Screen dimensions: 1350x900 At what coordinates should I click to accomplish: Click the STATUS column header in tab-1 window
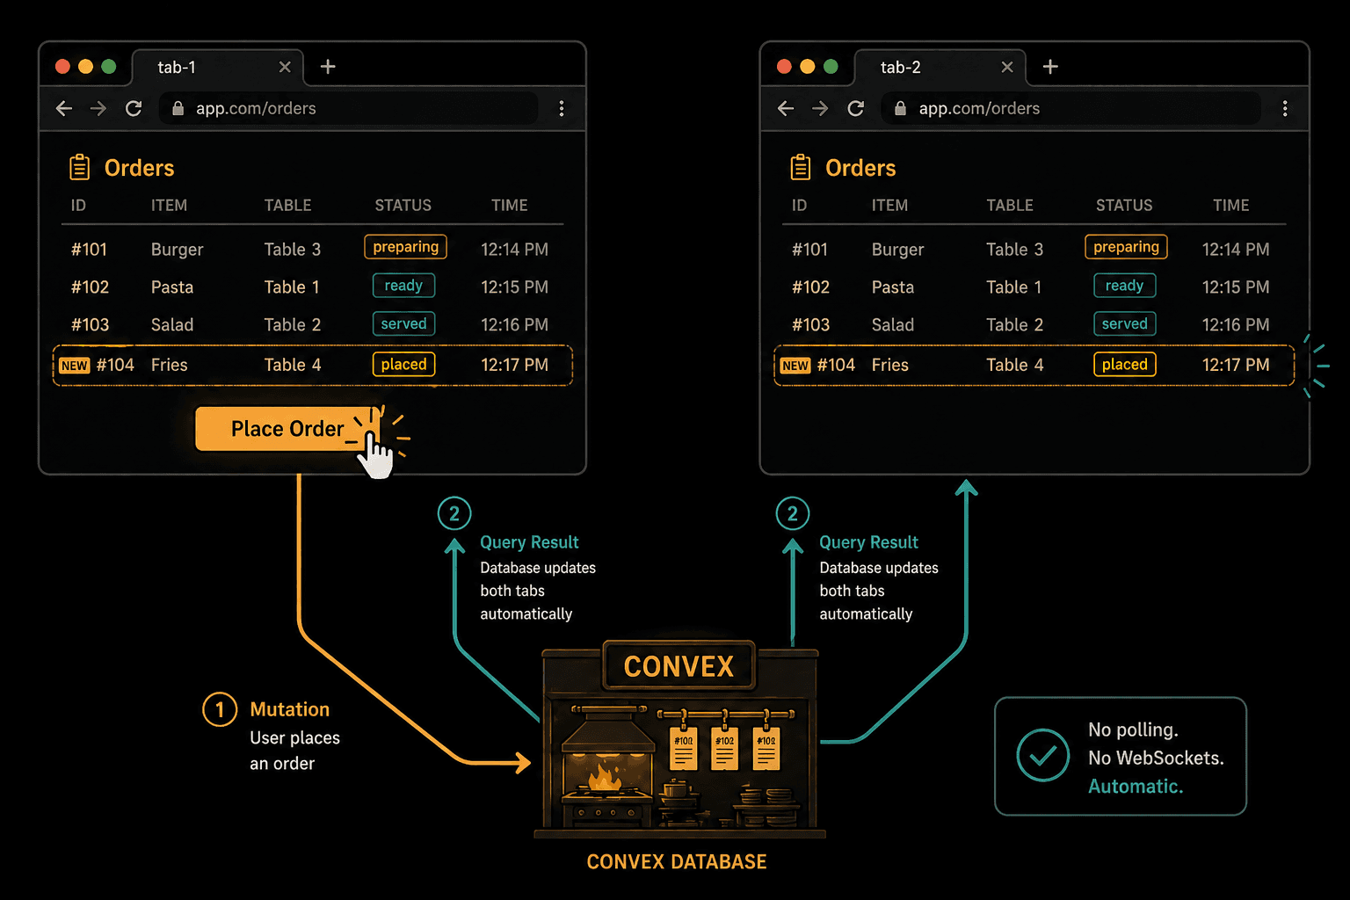pyautogui.click(x=403, y=206)
